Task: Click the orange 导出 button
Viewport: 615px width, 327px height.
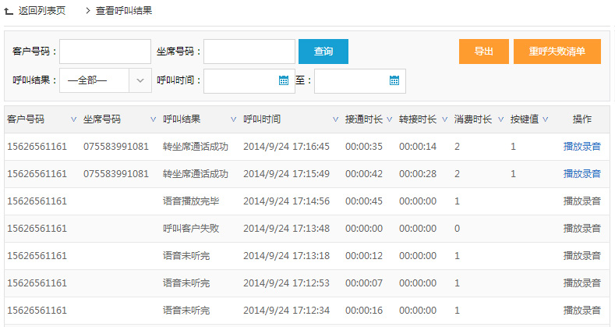Action: pyautogui.click(x=483, y=52)
